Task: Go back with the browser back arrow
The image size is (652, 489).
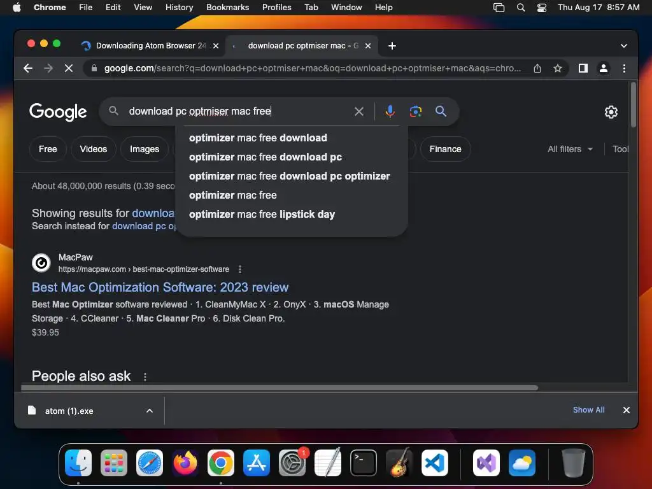Action: coord(28,68)
